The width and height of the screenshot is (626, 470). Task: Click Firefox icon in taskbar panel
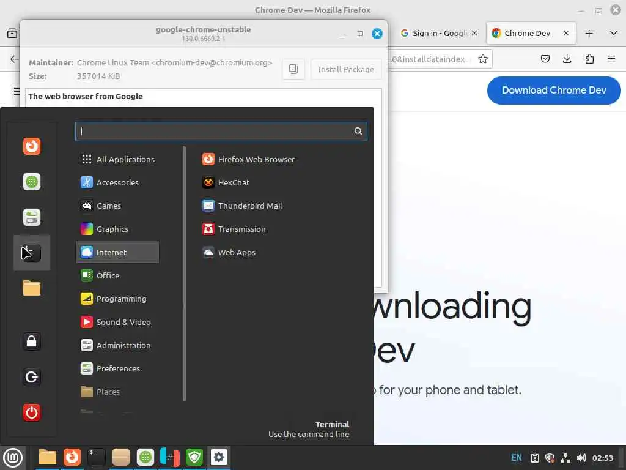pyautogui.click(x=72, y=457)
